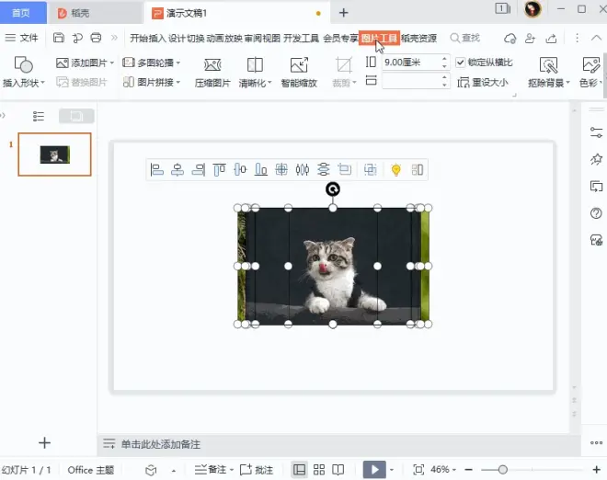Open the 添加图片 dropdown
Screen dimensions: 607x480
point(85,63)
